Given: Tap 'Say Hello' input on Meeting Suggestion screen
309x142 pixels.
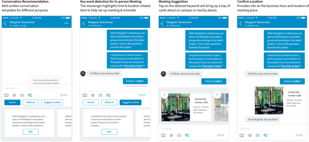Looking at the screenshot, I should pyautogui.click(x=193, y=129).
